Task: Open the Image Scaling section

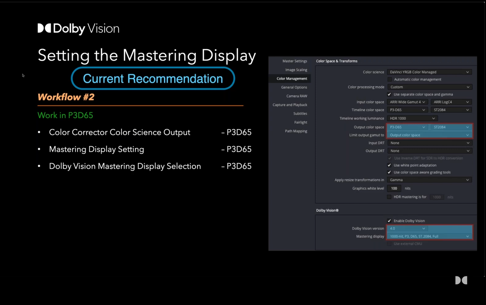Action: (296, 70)
